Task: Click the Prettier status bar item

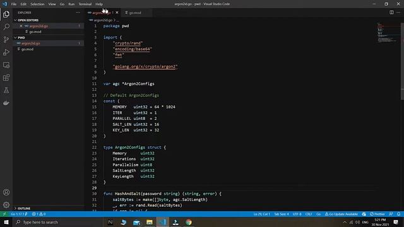Action: click(x=377, y=214)
